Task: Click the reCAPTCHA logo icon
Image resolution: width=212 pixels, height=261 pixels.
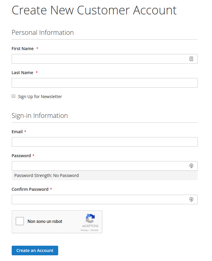Action: point(90,218)
